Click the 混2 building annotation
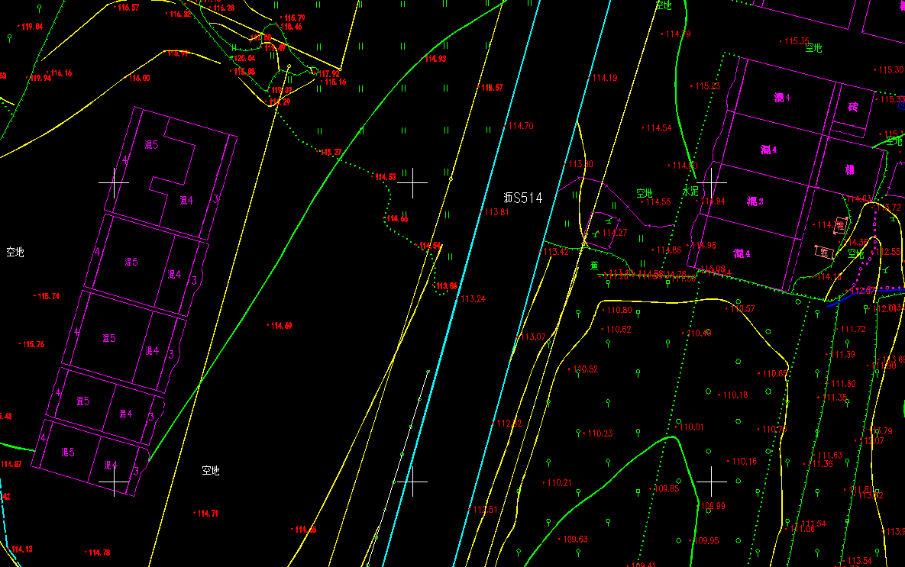This screenshot has width=905, height=567. tap(755, 201)
